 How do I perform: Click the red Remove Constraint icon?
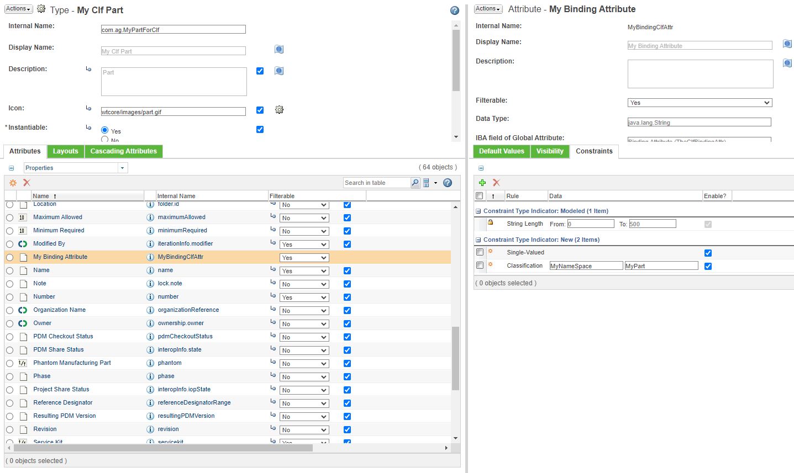pyautogui.click(x=496, y=183)
